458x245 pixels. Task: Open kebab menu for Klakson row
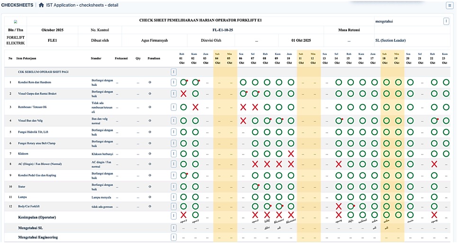coord(174,154)
